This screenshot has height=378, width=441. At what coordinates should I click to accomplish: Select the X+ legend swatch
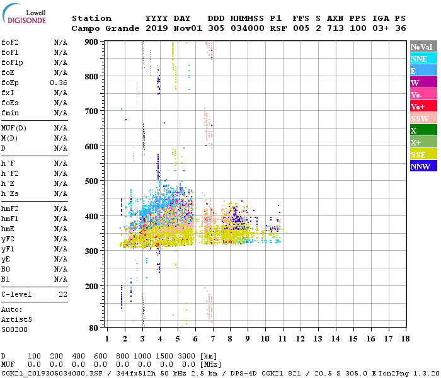pos(423,142)
